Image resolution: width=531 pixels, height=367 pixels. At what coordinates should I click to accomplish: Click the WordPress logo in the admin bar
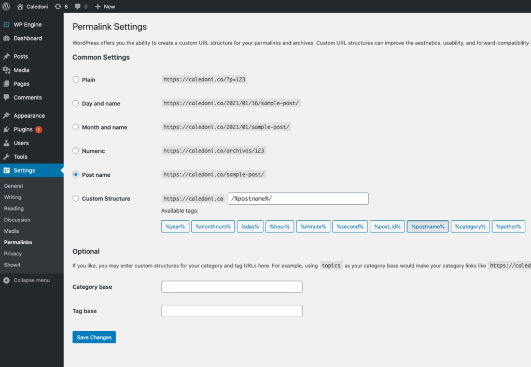[x=6, y=6]
